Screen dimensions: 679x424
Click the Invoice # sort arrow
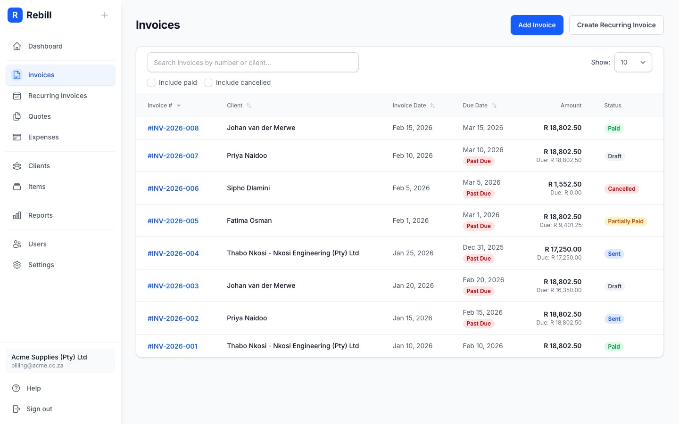[179, 106]
